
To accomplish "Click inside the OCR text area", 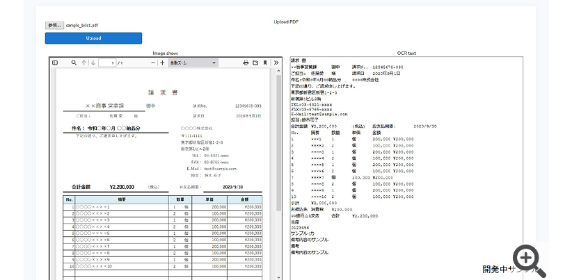I will pos(406,168).
